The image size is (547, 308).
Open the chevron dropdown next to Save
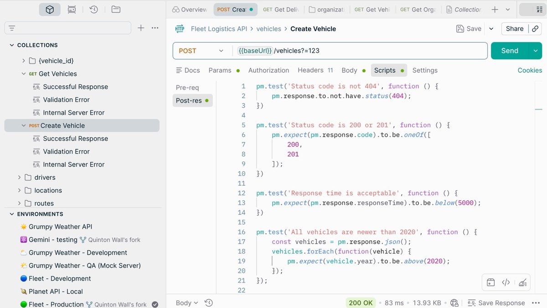pyautogui.click(x=491, y=29)
